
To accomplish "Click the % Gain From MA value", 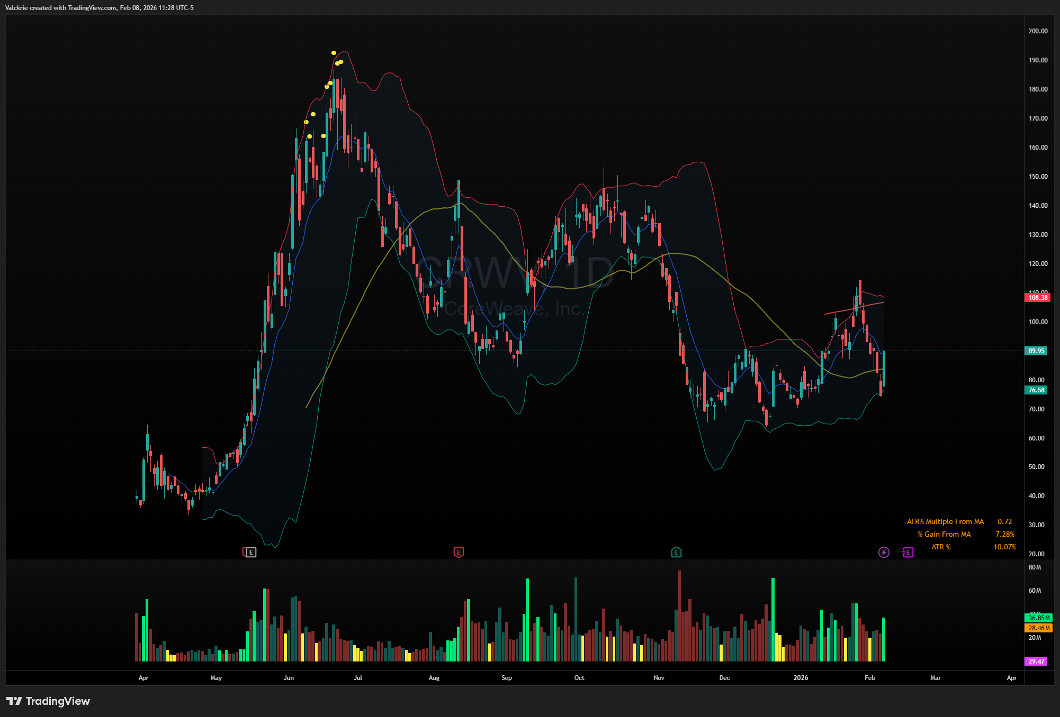I will point(1004,534).
